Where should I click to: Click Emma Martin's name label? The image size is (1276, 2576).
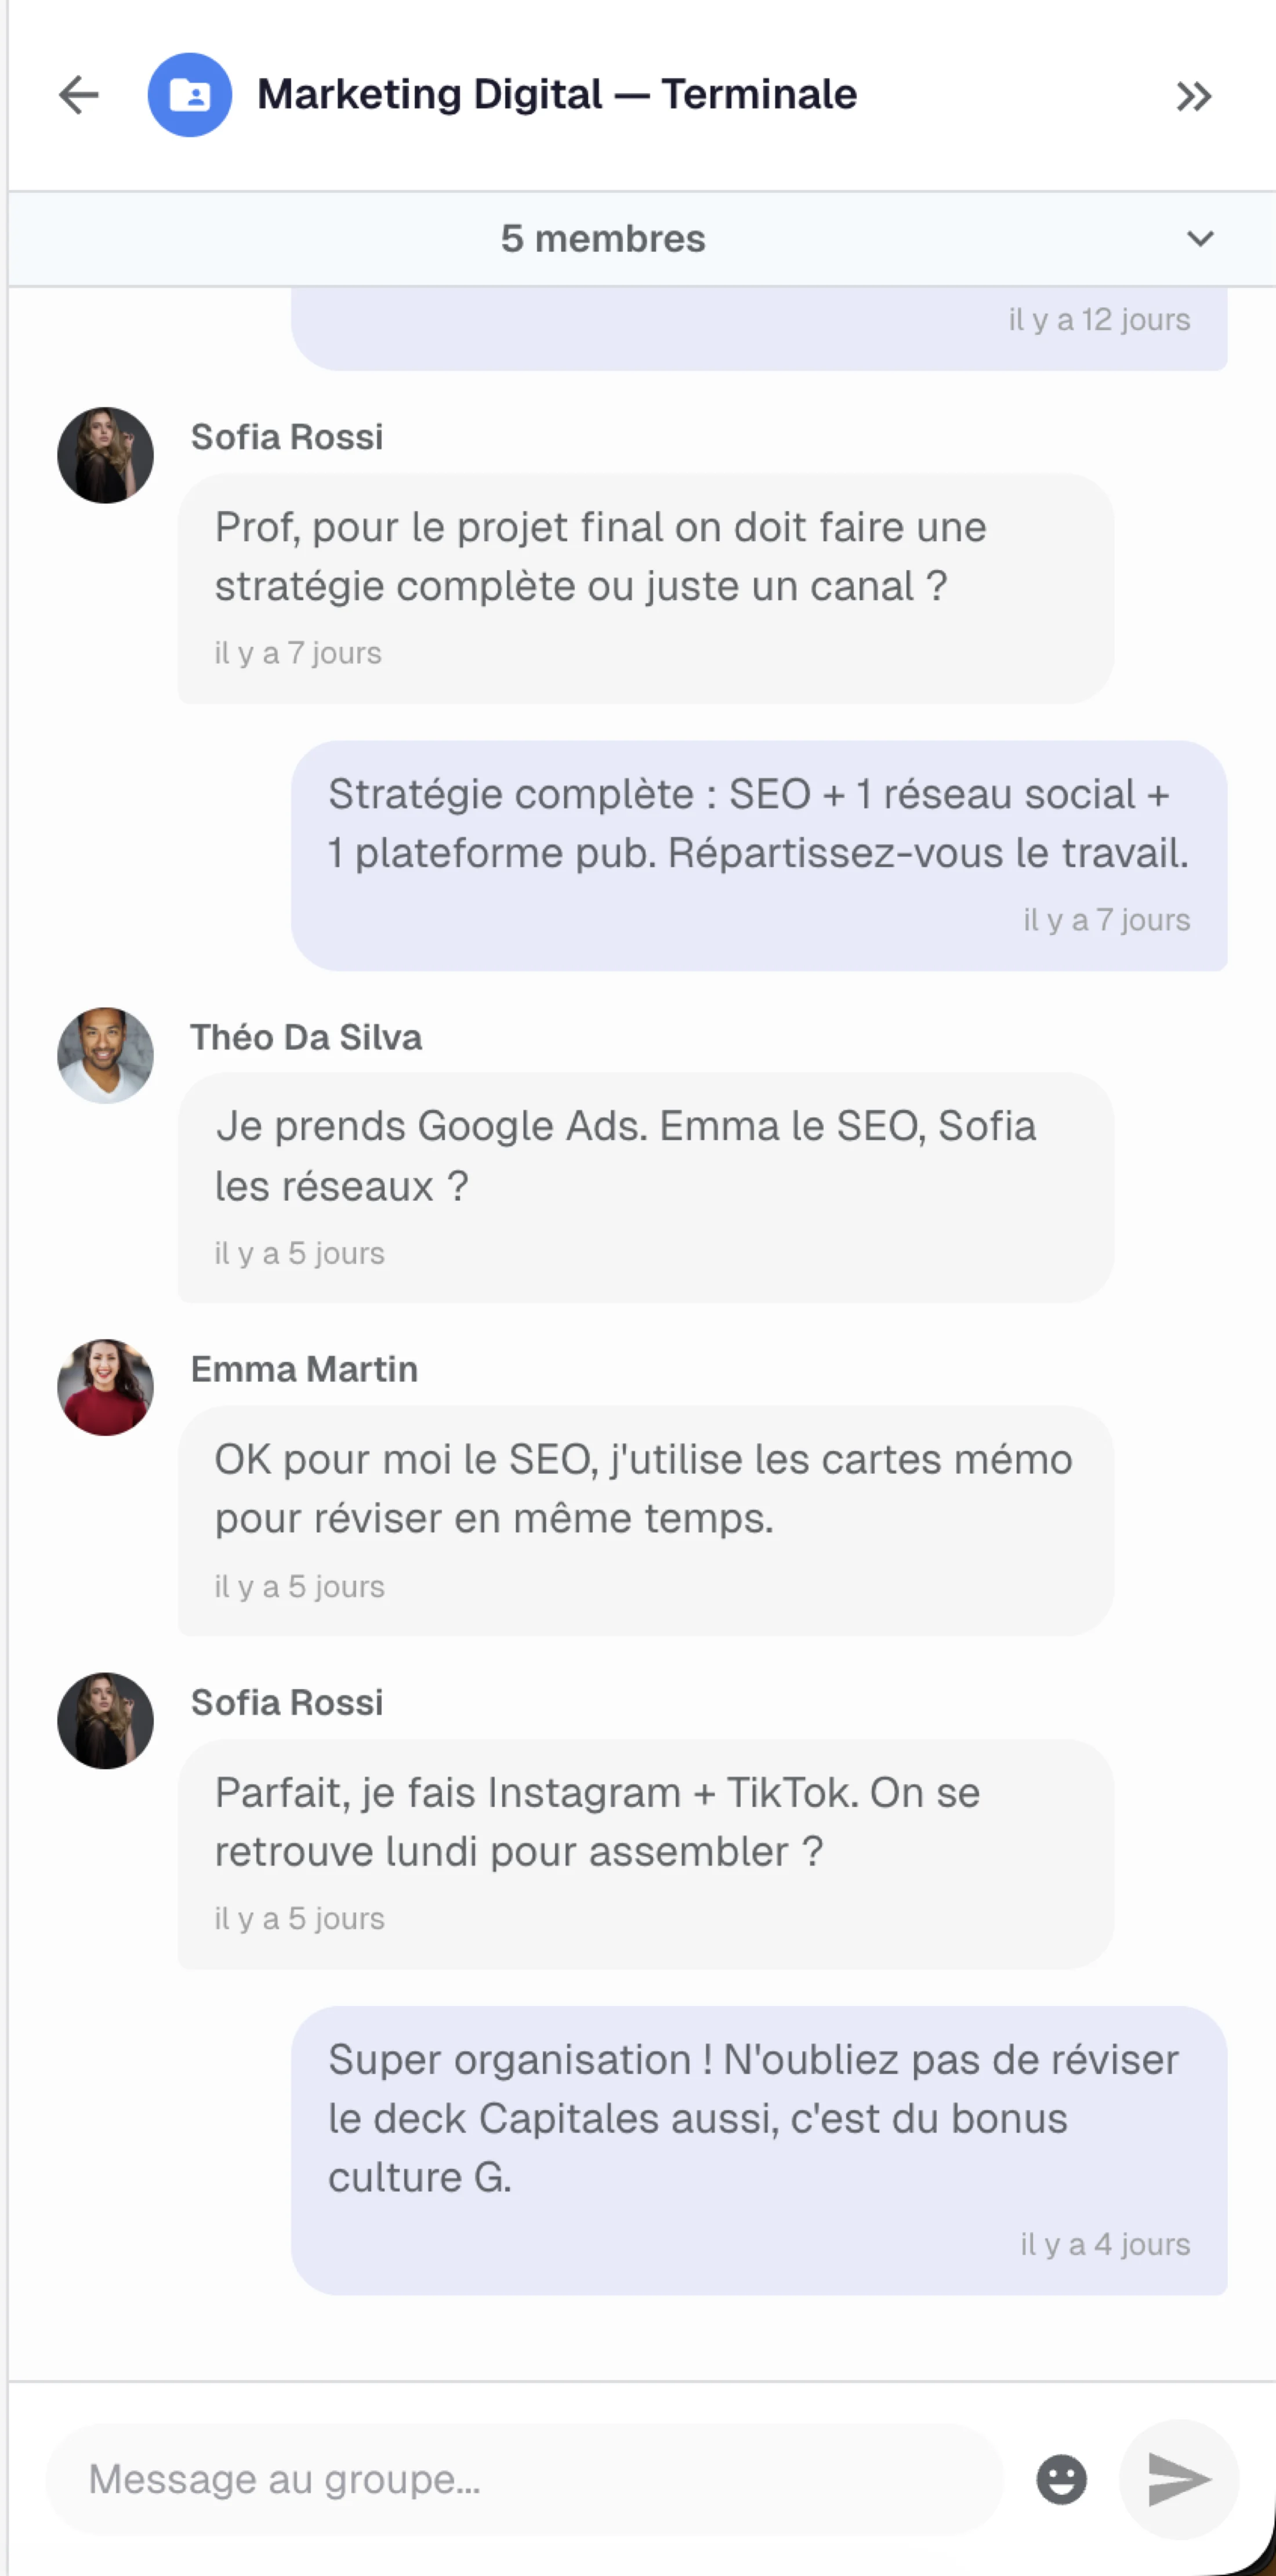(304, 1369)
